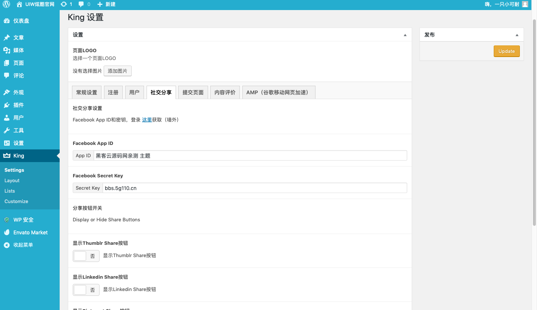537x310 pixels.
Task: Open the comments bubble icon in toolbar
Action: (81, 4)
